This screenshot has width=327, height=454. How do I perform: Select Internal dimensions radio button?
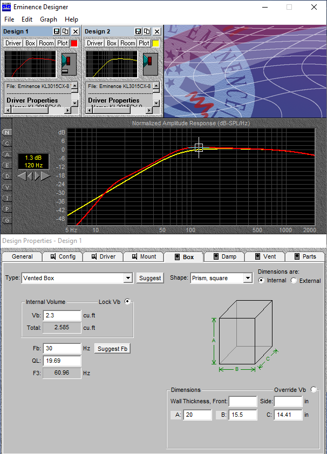coord(261,280)
